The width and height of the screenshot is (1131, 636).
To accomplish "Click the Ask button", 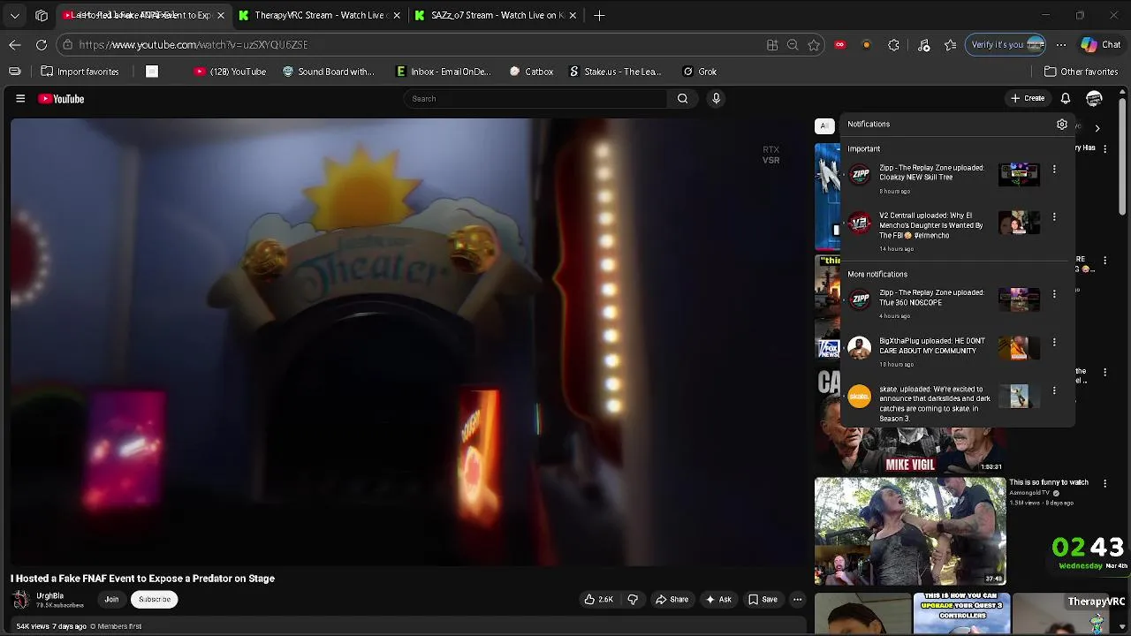I will click(717, 600).
